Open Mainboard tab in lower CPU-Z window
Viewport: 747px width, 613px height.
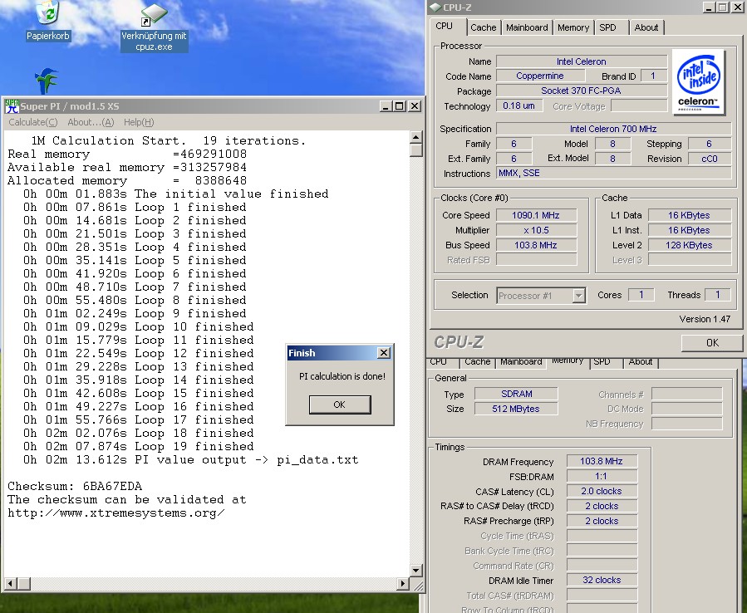pyautogui.click(x=521, y=362)
